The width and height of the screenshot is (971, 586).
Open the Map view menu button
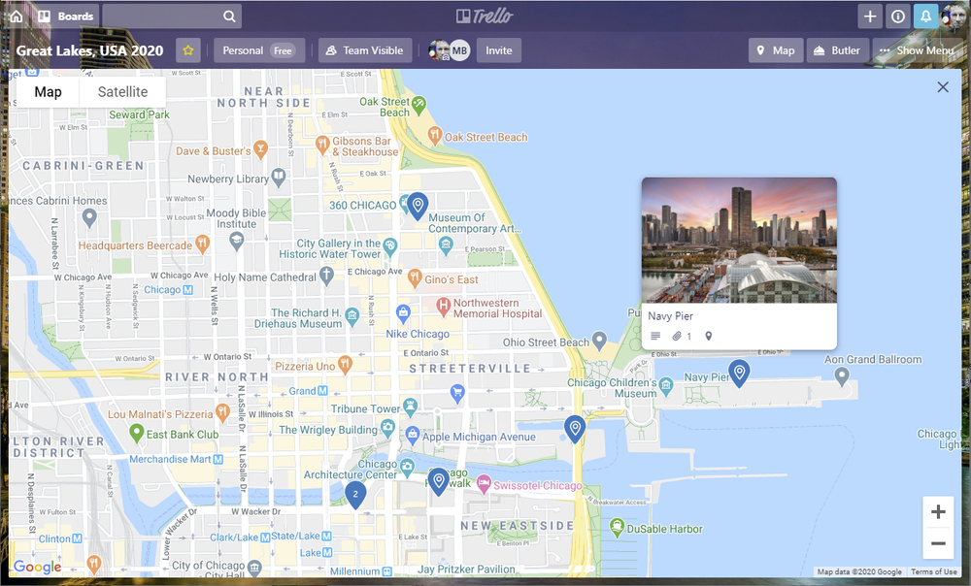[776, 49]
